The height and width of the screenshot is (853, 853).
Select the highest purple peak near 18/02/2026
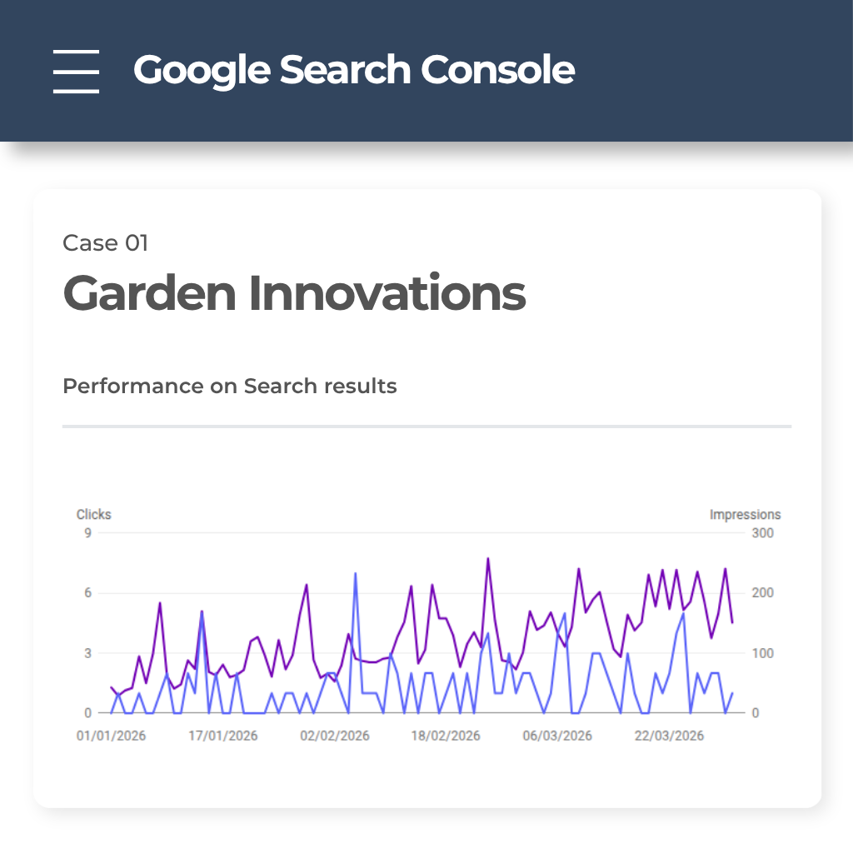pyautogui.click(x=486, y=558)
